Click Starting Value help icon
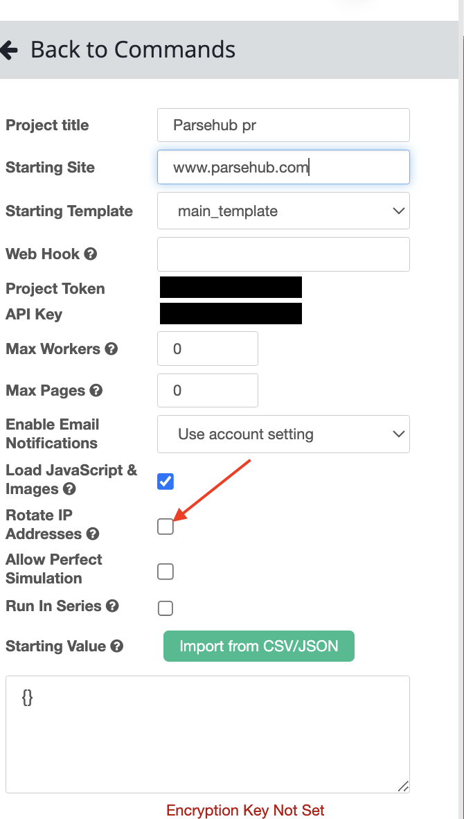 (117, 646)
